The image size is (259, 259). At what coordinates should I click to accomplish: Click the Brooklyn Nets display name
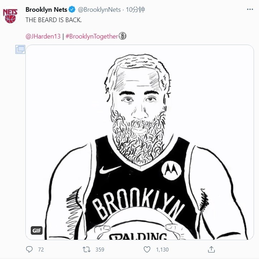pyautogui.click(x=46, y=10)
